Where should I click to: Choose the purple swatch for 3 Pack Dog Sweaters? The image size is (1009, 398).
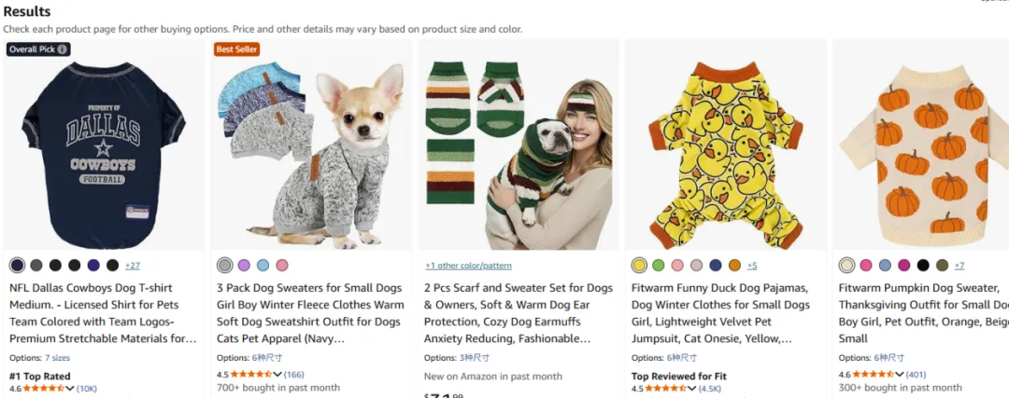point(244,266)
